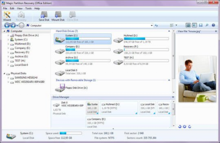Screen dimensions: 220x143
Task: Select Multimed (D:) drive in main list
Action: pos(141,39)
